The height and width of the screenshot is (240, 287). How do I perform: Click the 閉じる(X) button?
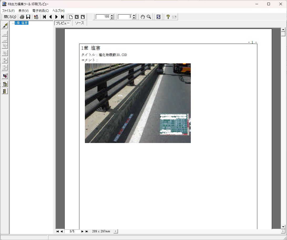[x=10, y=17]
